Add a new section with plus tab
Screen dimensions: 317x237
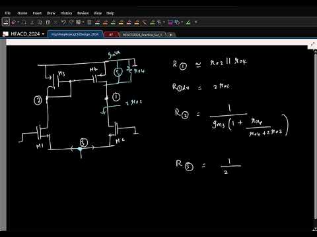point(170,35)
